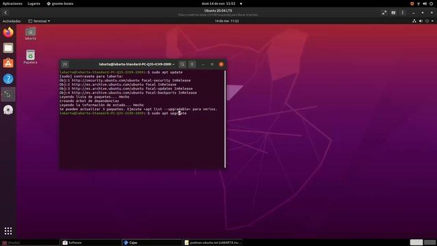Open the Files manager in the dock
Image resolution: width=437 pixels, height=246 pixels.
(8, 48)
